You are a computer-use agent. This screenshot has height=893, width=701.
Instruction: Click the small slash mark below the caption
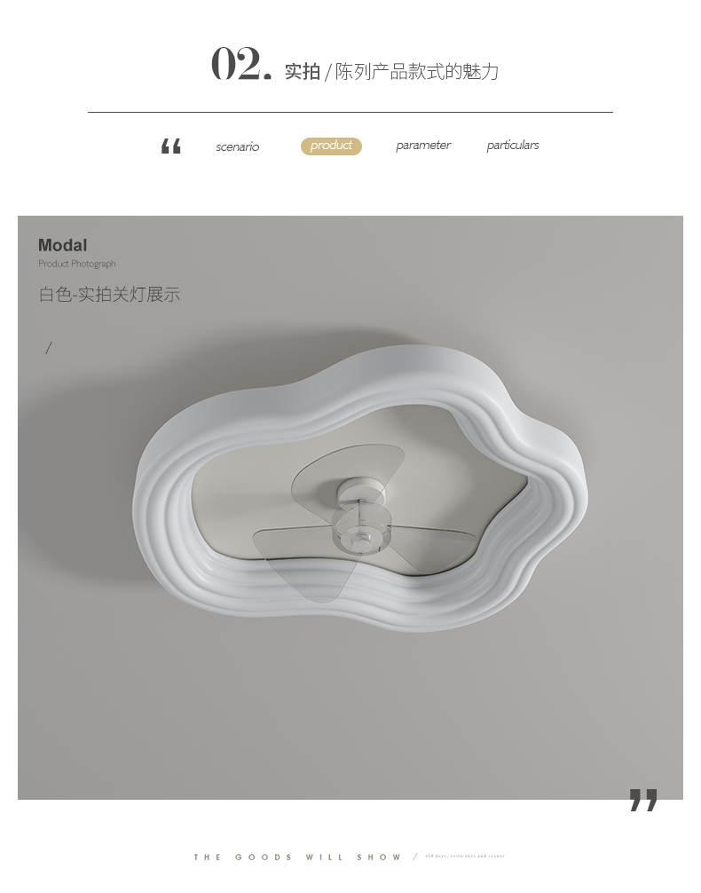(49, 348)
